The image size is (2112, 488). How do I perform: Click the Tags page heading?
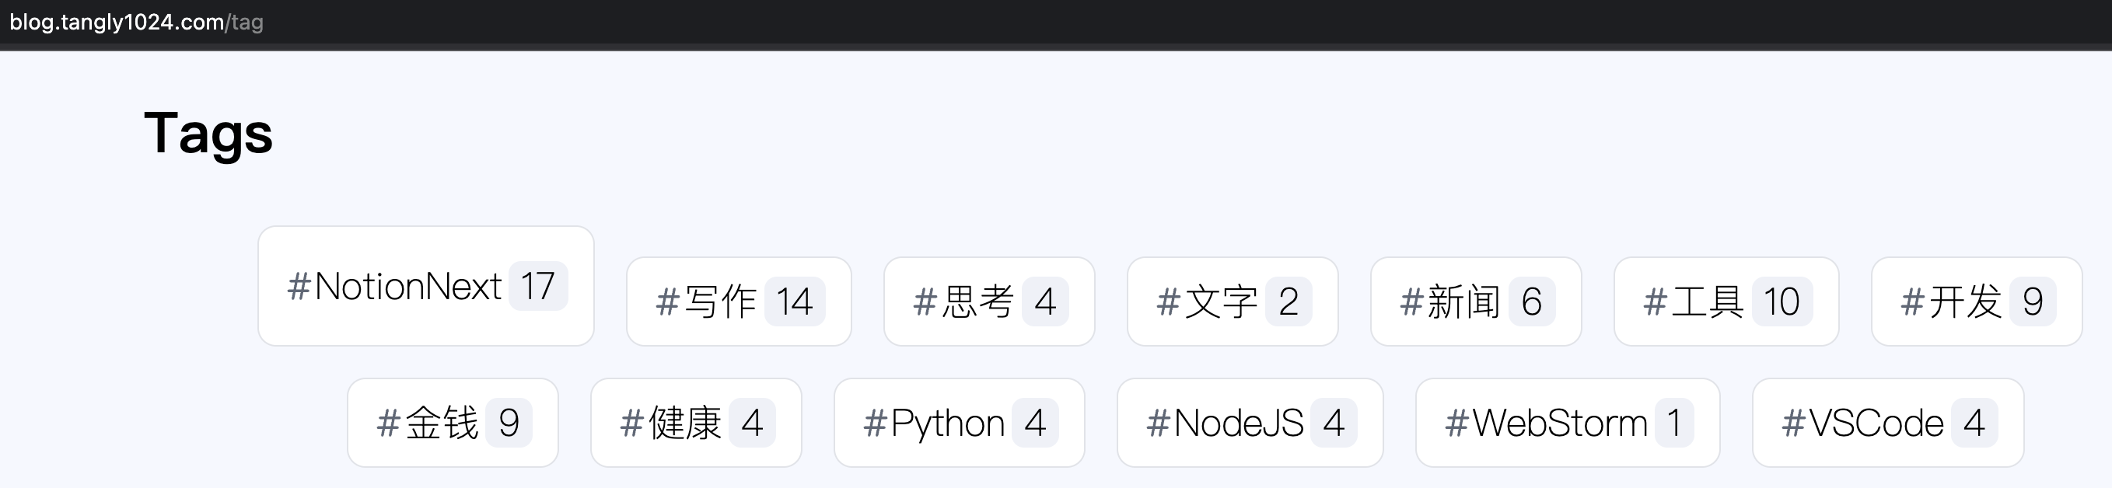208,134
